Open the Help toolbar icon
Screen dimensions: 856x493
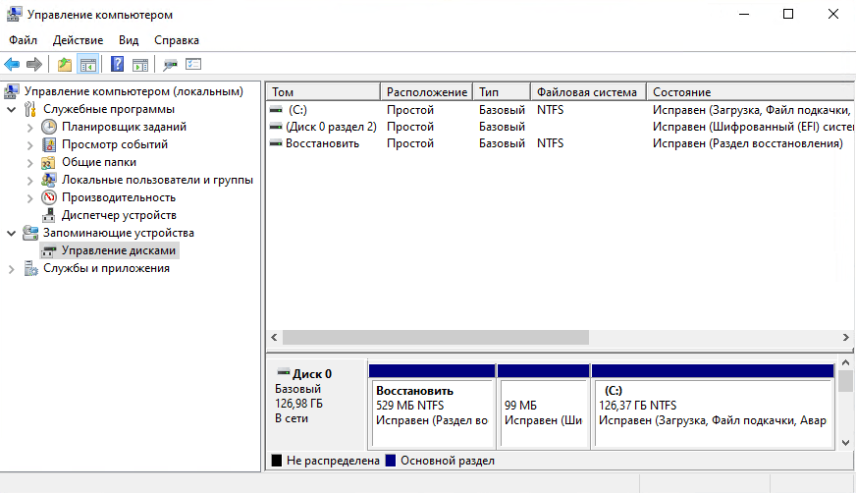[x=117, y=65]
